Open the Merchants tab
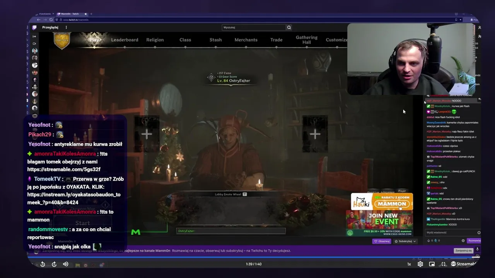 [x=246, y=40]
